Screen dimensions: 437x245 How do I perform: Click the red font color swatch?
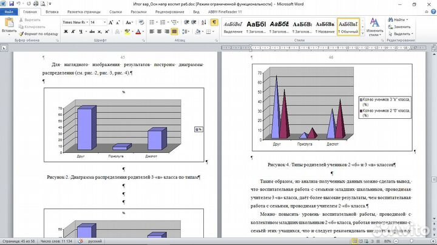[138, 32]
